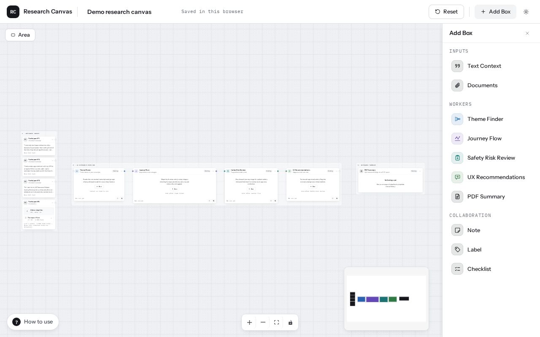The image size is (540, 337).
Task: Add a Documents input box
Action: pyautogui.click(x=491, y=86)
